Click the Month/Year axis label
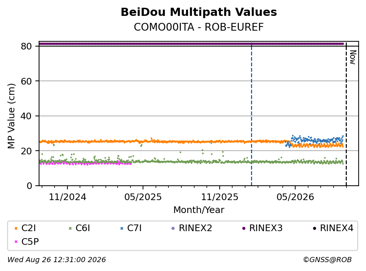366x271 pixels. click(199, 210)
